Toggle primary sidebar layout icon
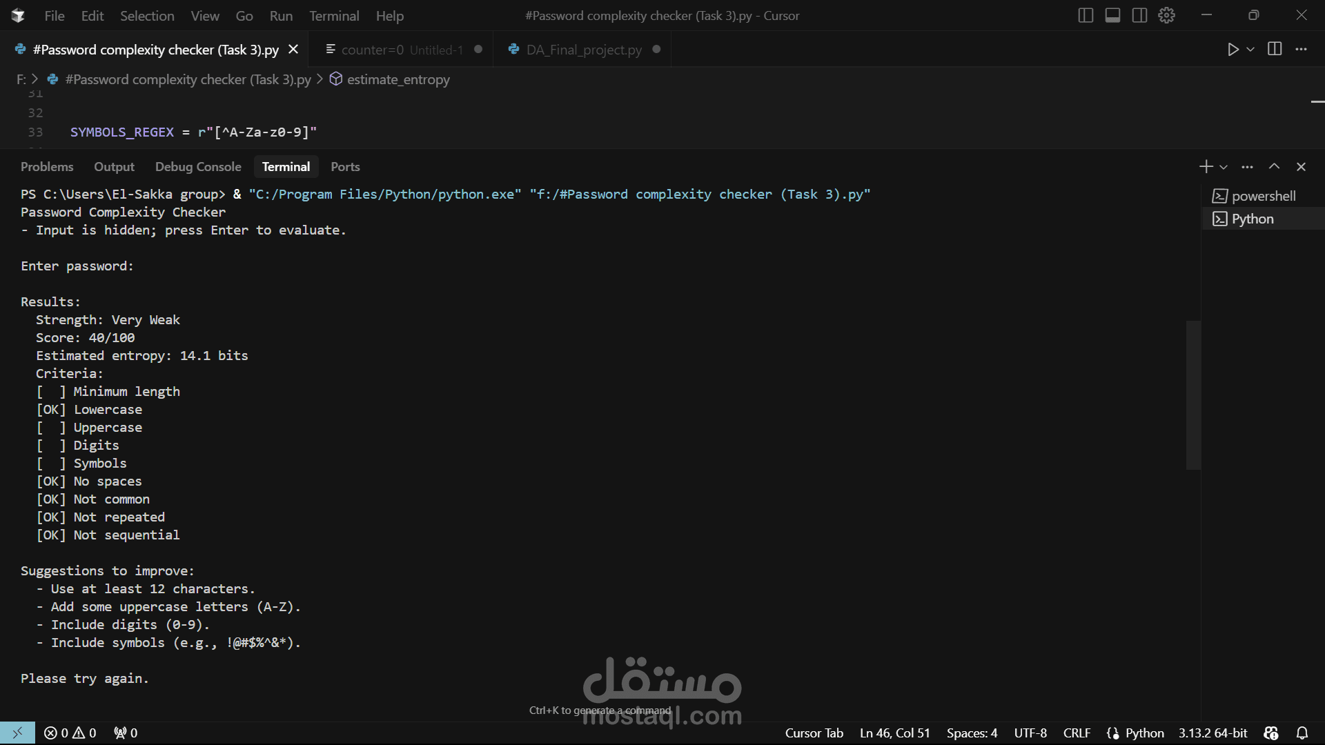This screenshot has width=1325, height=745. 1086,15
